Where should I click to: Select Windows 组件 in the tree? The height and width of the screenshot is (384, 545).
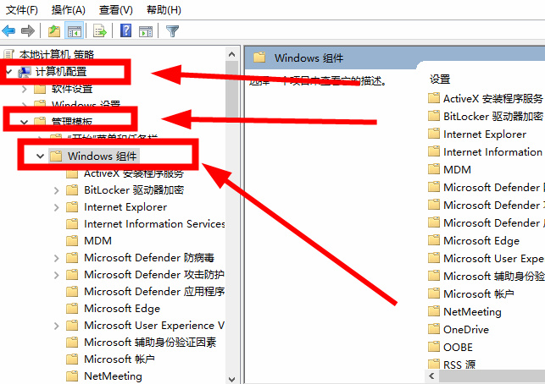click(102, 156)
